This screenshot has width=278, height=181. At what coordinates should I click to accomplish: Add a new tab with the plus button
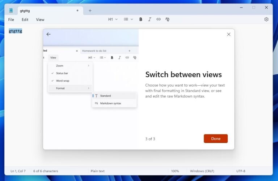coord(90,10)
